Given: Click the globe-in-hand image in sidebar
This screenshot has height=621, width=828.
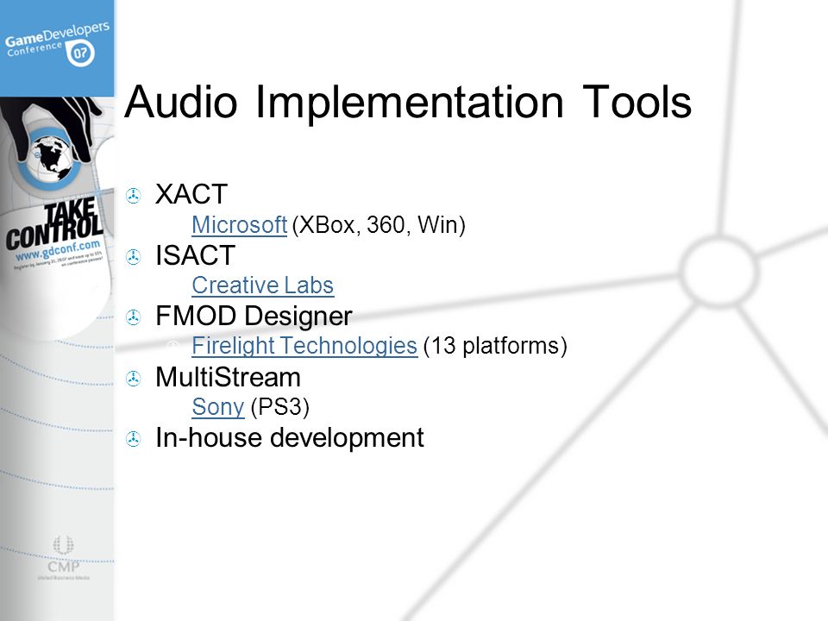Looking at the screenshot, I should 51,142.
